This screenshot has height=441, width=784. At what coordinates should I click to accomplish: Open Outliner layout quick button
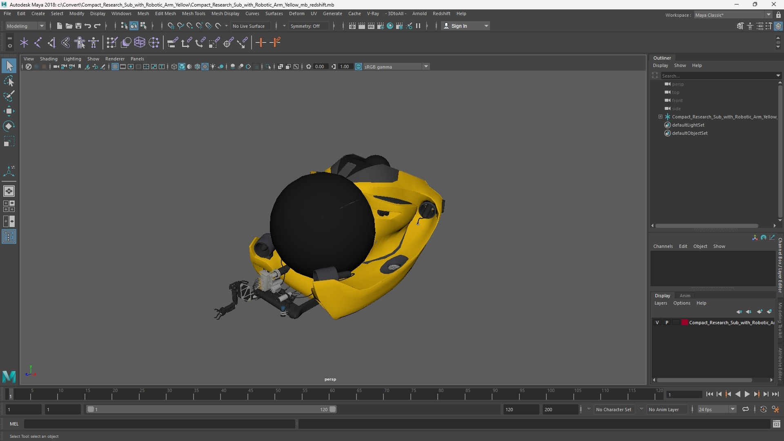[9, 237]
